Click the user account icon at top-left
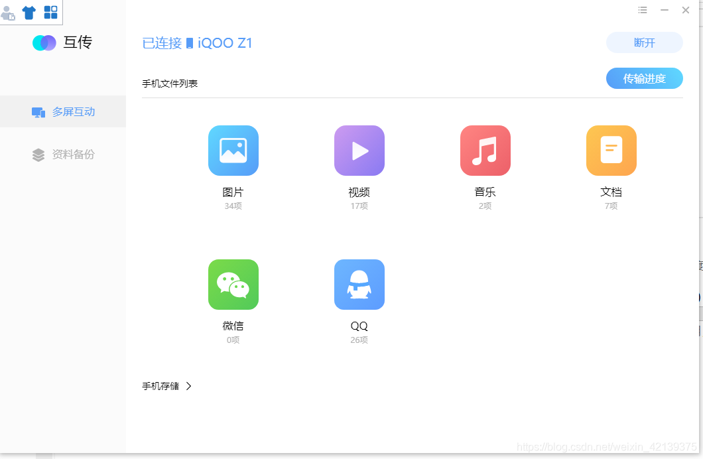 click(7, 13)
